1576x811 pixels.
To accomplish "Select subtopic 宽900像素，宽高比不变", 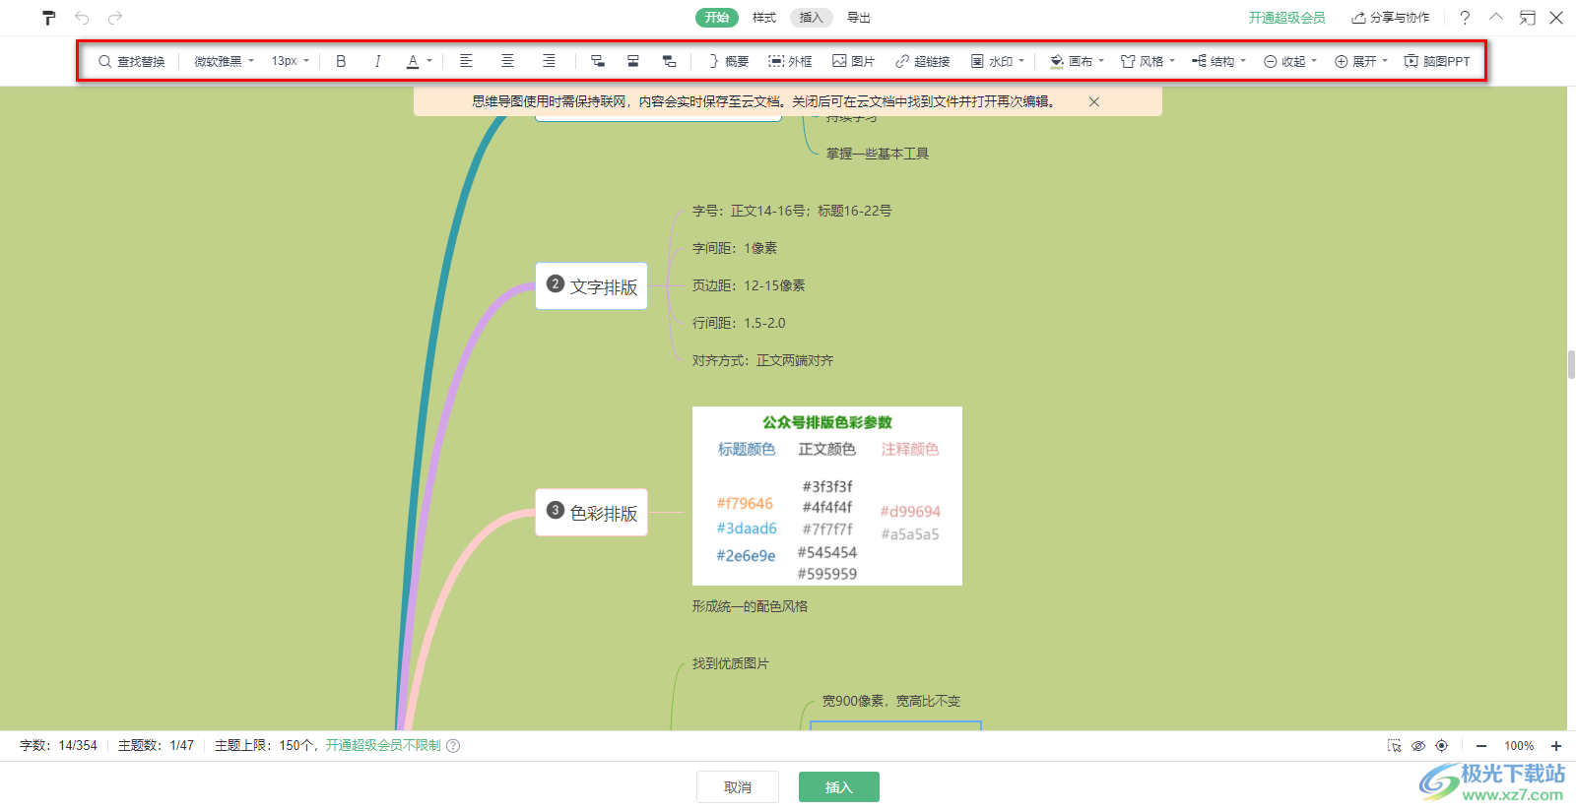I will (x=891, y=701).
